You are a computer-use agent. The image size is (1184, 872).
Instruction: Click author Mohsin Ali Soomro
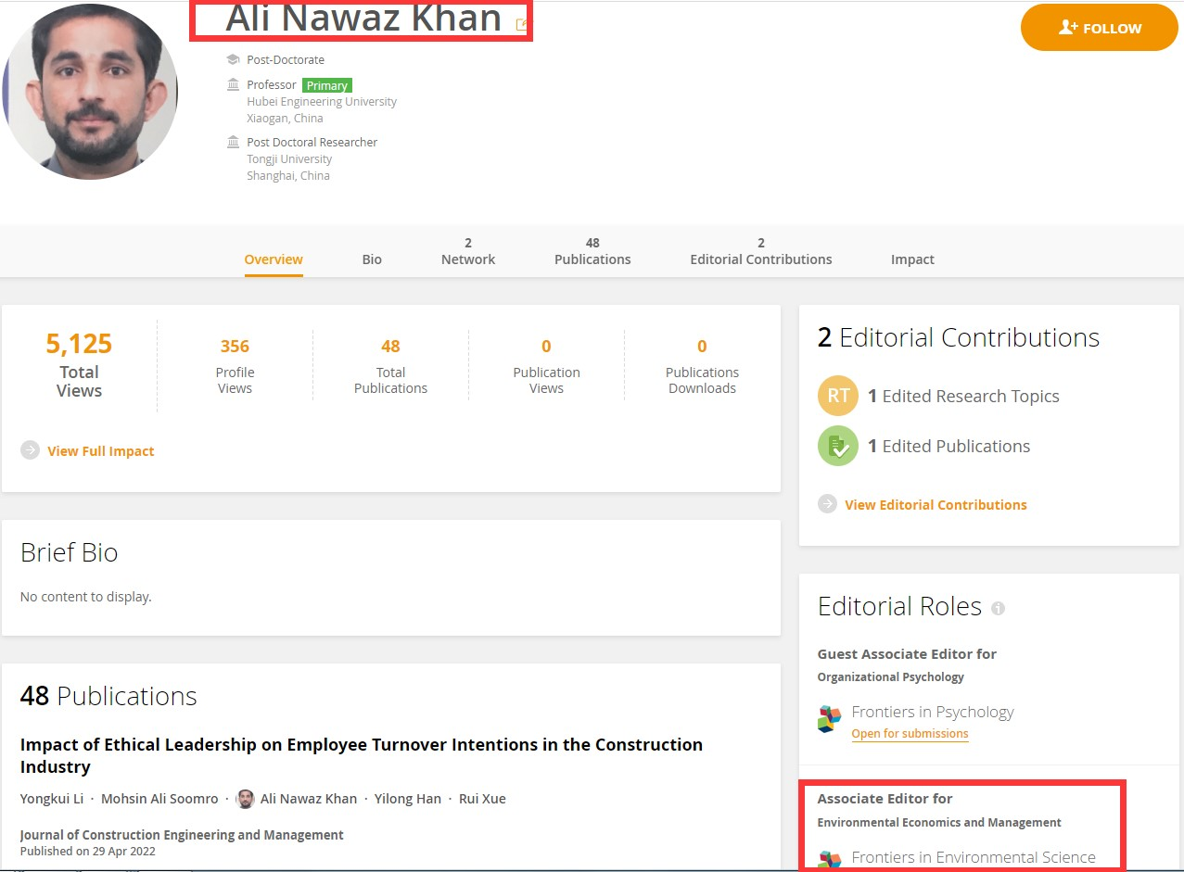tap(159, 799)
